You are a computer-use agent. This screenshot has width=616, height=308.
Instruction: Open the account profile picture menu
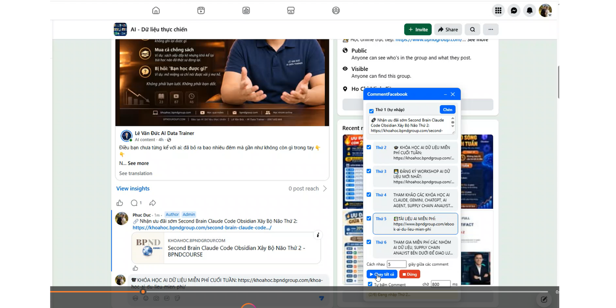click(x=546, y=10)
